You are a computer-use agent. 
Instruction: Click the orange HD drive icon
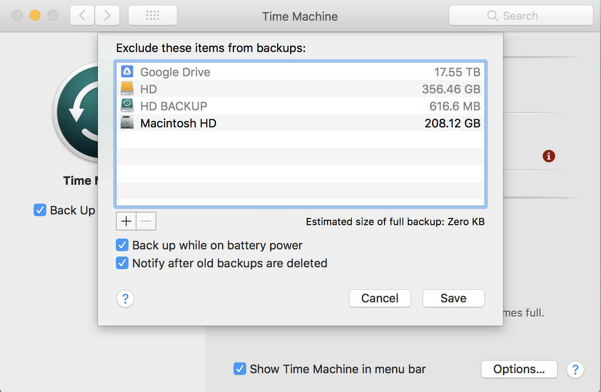pos(127,89)
